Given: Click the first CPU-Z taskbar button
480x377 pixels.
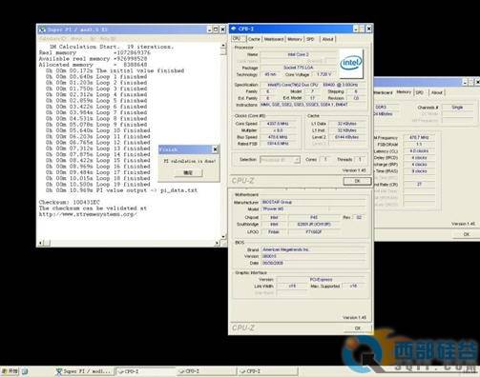Looking at the screenshot, I should (x=145, y=371).
